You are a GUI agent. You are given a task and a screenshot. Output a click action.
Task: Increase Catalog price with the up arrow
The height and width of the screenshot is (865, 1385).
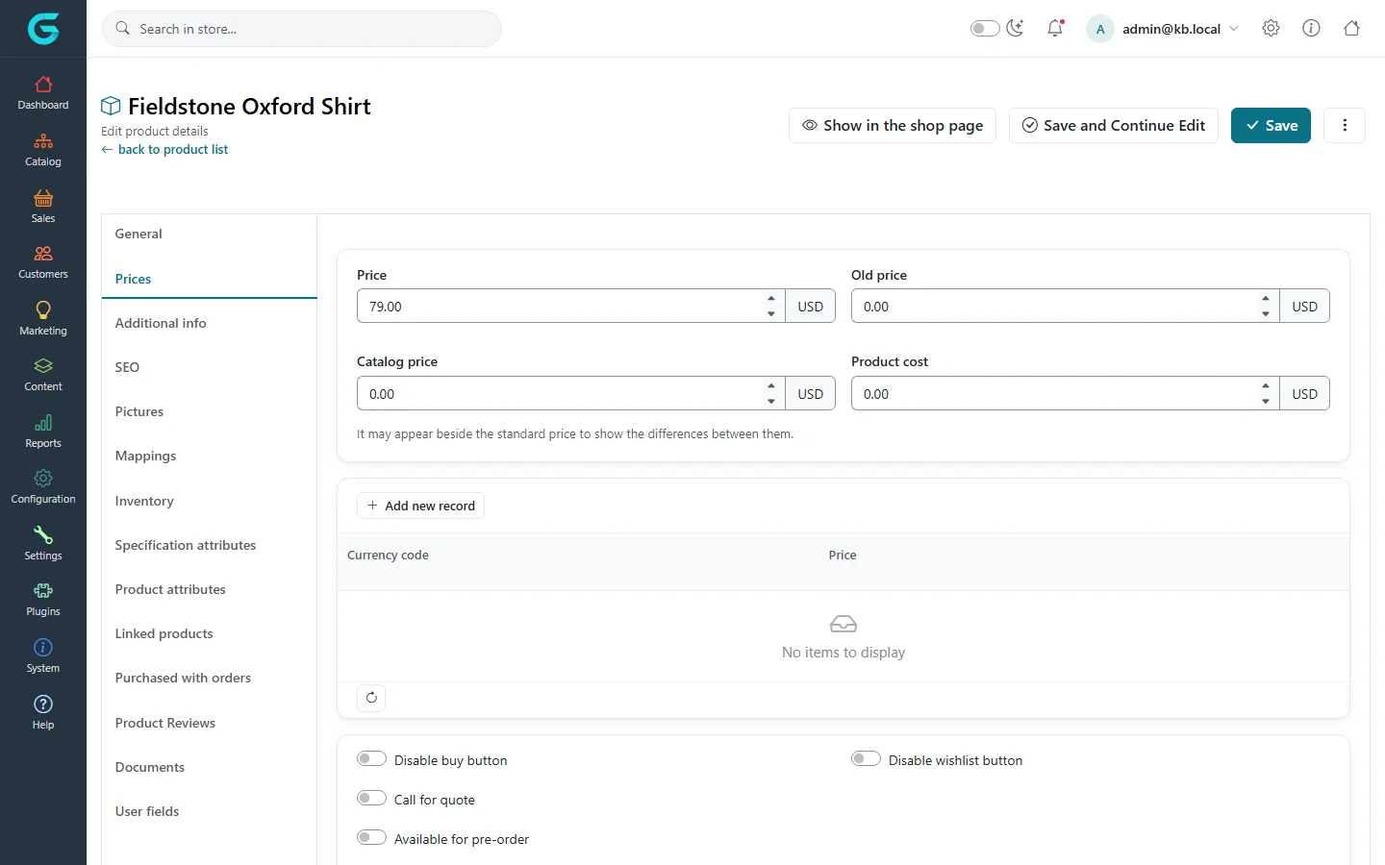pos(771,386)
